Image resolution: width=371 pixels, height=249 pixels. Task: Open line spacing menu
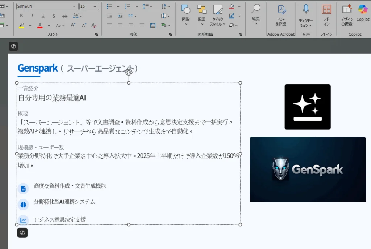pos(147,7)
